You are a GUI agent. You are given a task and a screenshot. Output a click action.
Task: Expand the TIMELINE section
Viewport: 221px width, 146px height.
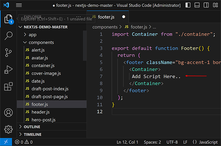pos(32,134)
